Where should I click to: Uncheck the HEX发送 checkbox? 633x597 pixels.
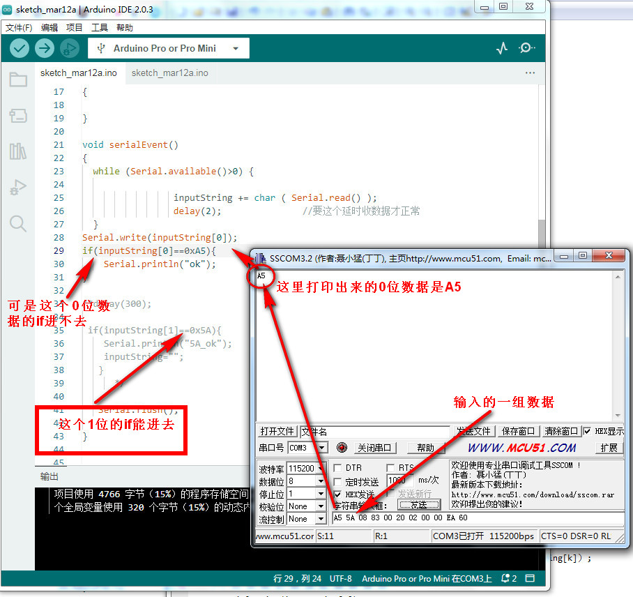tap(338, 494)
